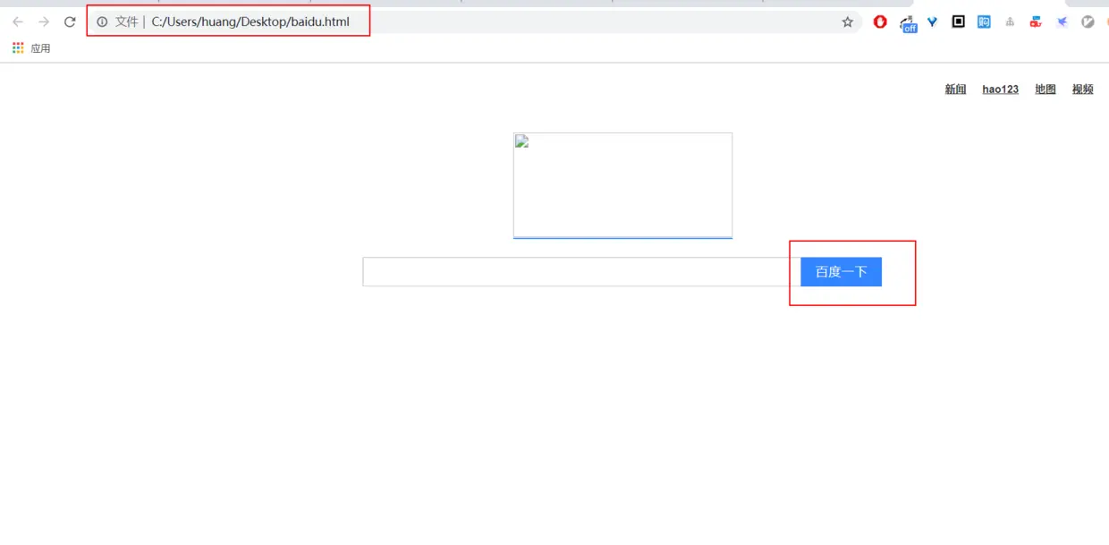Click the black square QR-code extension icon
Viewport: 1109px width, 545px height.
958,20
